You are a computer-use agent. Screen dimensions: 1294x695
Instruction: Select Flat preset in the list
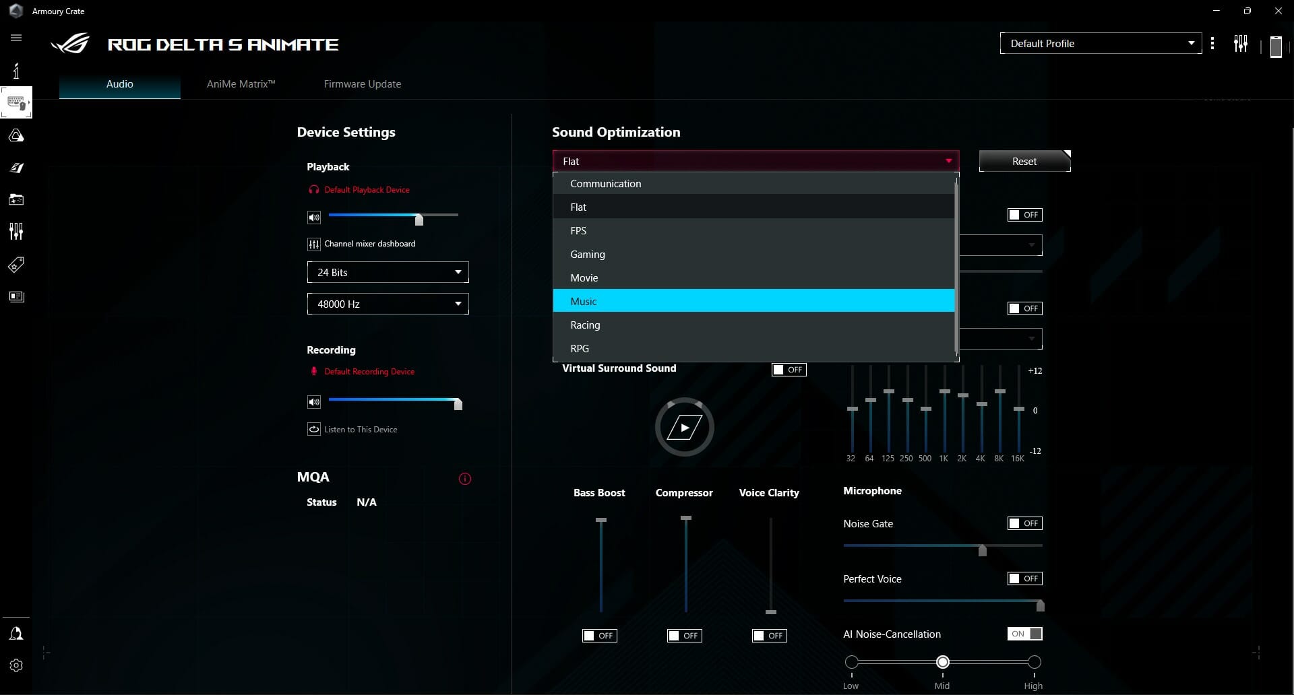(753, 207)
